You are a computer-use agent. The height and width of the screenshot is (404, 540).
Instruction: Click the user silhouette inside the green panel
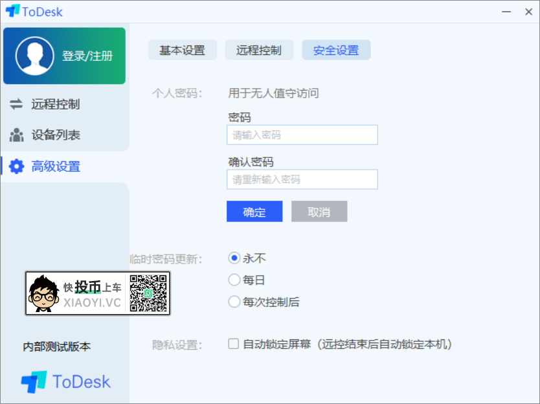tap(36, 55)
